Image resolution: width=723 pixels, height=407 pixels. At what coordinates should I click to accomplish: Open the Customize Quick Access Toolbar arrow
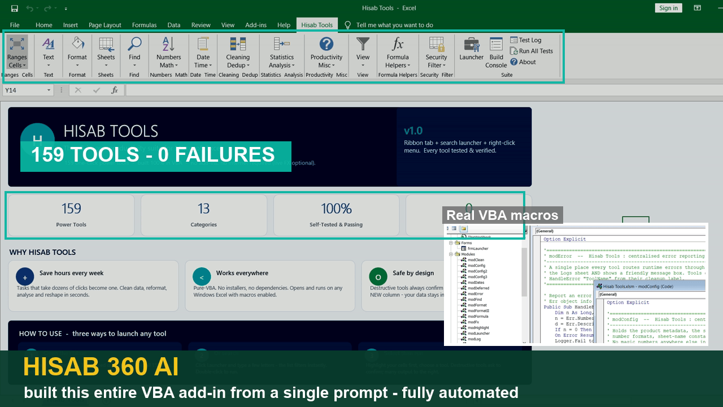pos(66,8)
